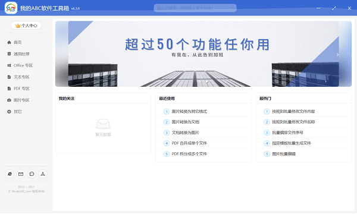Select PDF 专区 in the sidebar

click(x=18, y=89)
